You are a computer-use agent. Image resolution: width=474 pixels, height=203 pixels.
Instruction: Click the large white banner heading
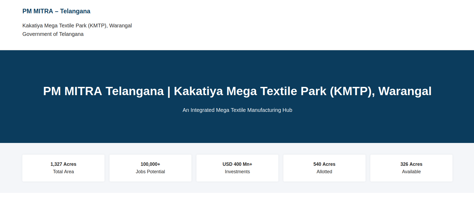[237, 91]
